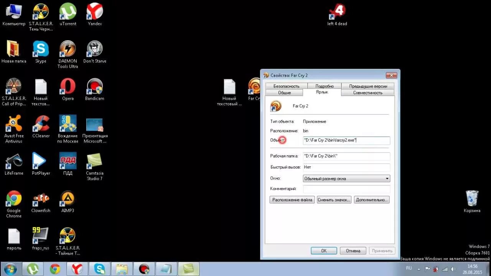Click the Расположение файла button
Viewport: 491px width, 276px height.
click(292, 200)
